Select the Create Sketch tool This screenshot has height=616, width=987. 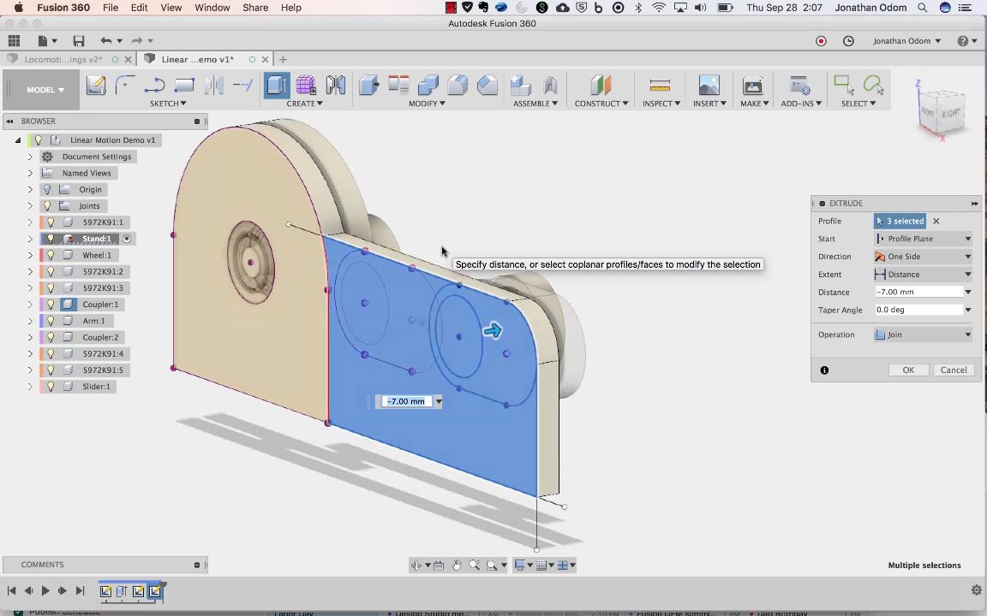(96, 85)
